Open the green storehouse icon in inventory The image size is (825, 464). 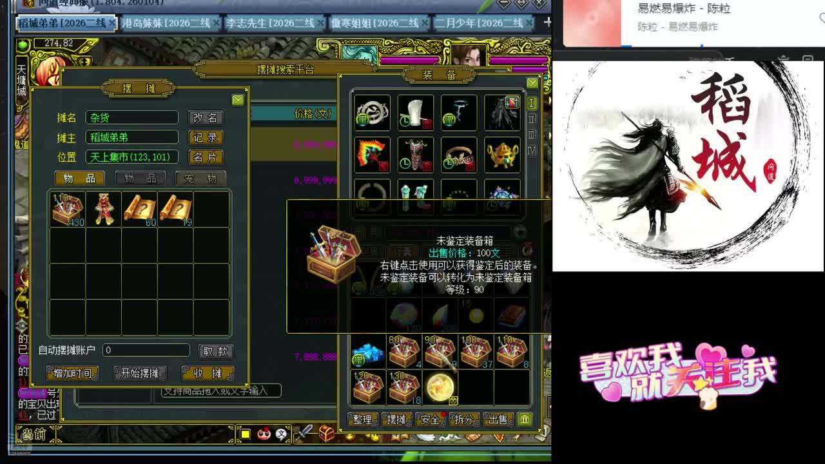pyautogui.click(x=525, y=420)
